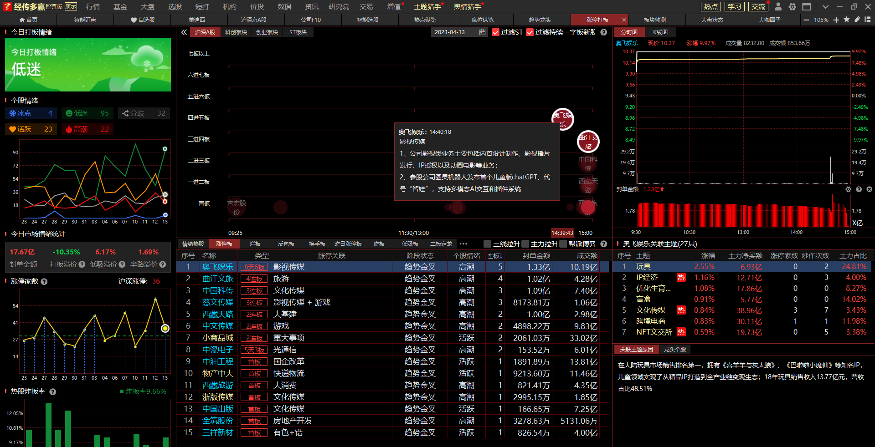
Task: Open settings via the gear icon
Action: click(793, 7)
